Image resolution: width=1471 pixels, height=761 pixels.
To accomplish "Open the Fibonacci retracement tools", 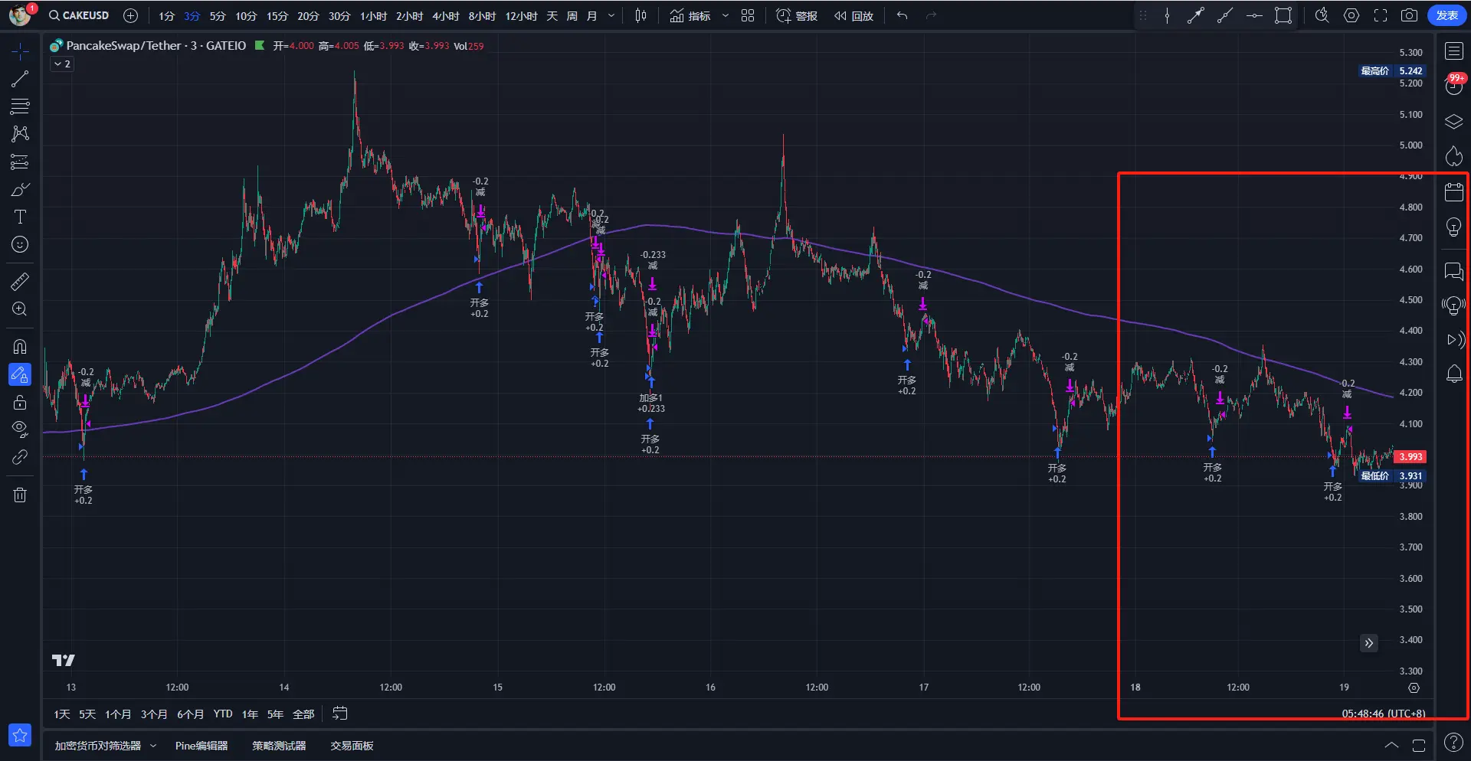I will tap(20, 106).
